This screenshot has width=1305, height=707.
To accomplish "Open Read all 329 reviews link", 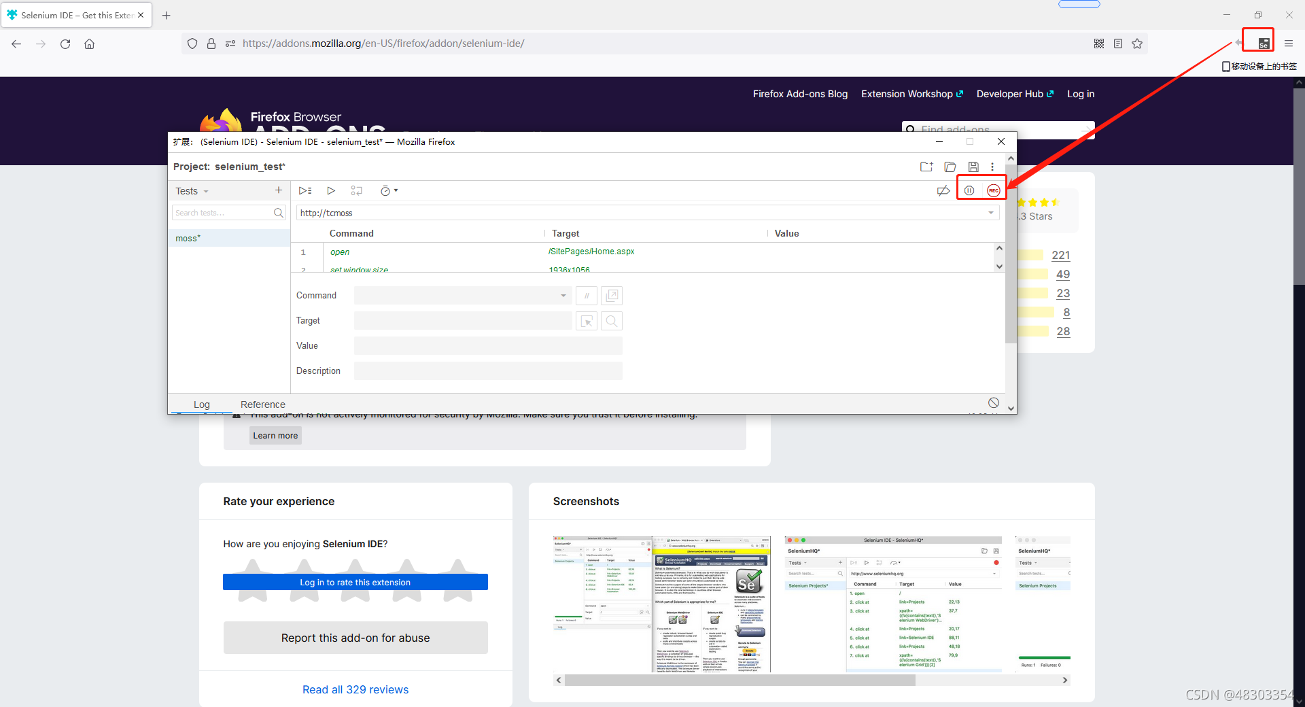I will pos(355,689).
